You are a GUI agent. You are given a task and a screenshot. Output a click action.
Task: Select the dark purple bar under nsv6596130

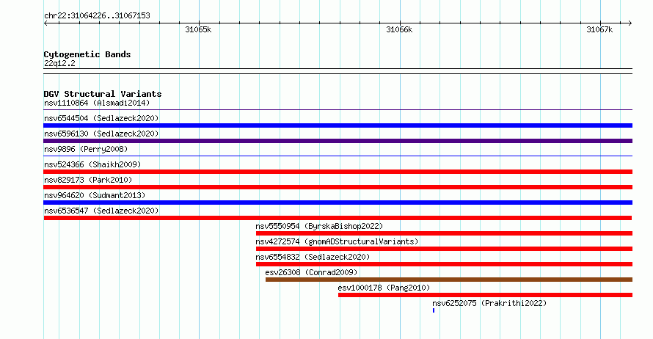(338, 141)
